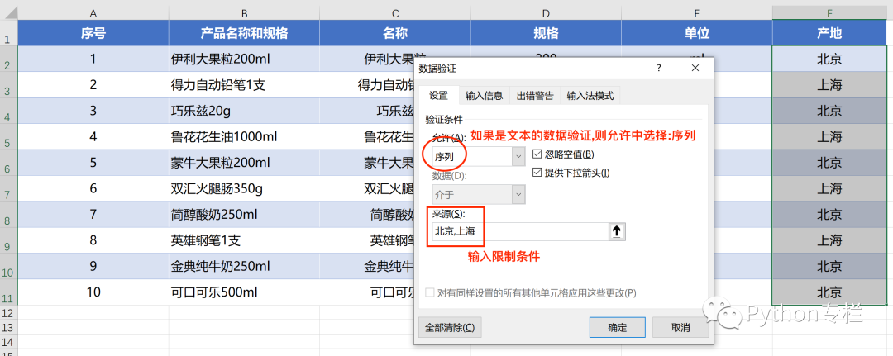Select column B header

pos(244,12)
